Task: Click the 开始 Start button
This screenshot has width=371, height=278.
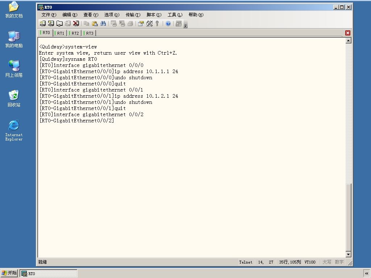Action: tap(9, 273)
